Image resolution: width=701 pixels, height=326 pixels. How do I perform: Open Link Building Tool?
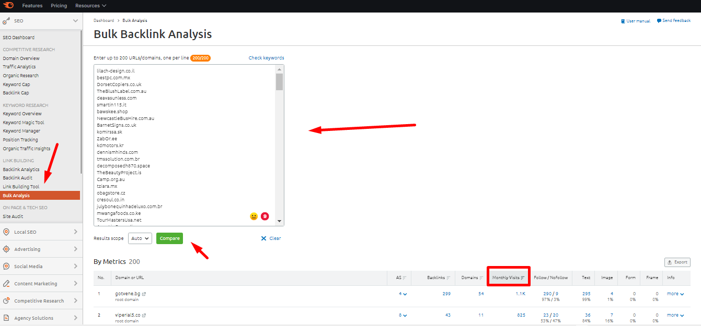click(21, 187)
